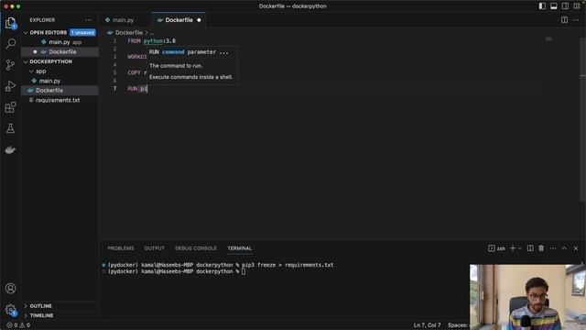Click unsaved dot on Dockerfile tab
The height and width of the screenshot is (330, 586).
tap(199, 20)
